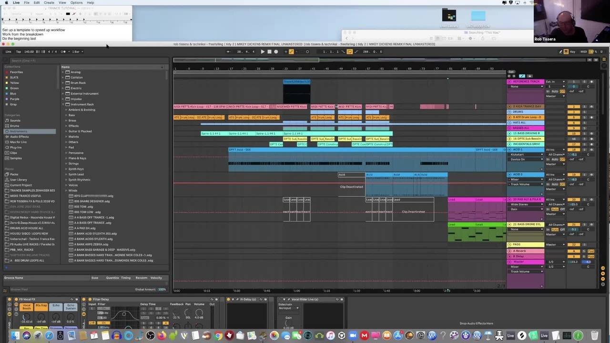Click the Stop button in the transport
Image resolution: width=610 pixels, height=343 pixels.
coord(269,51)
